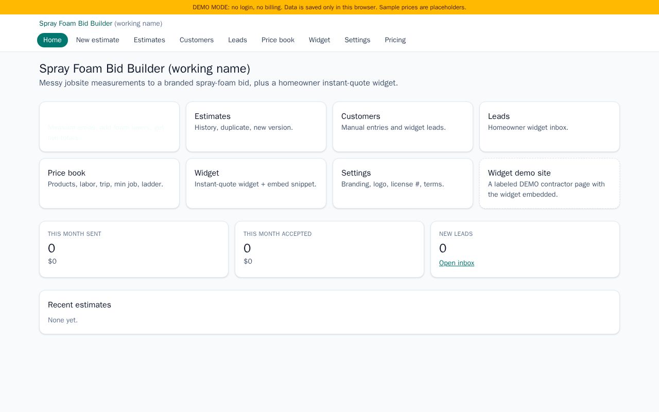Click the NEW LEADS label
Image resolution: width=659 pixels, height=412 pixels.
coord(456,234)
